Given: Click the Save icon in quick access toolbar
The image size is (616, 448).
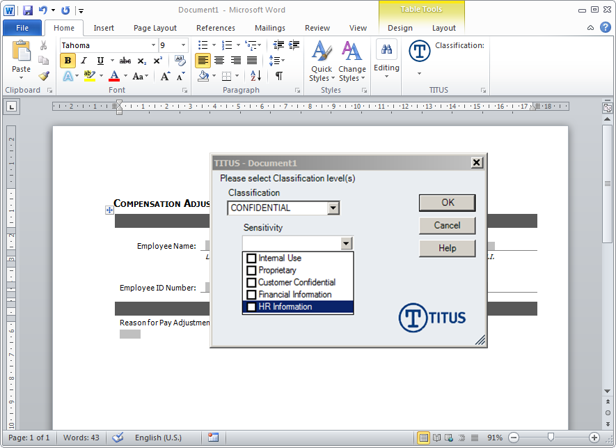Looking at the screenshot, I should pyautogui.click(x=28, y=10).
